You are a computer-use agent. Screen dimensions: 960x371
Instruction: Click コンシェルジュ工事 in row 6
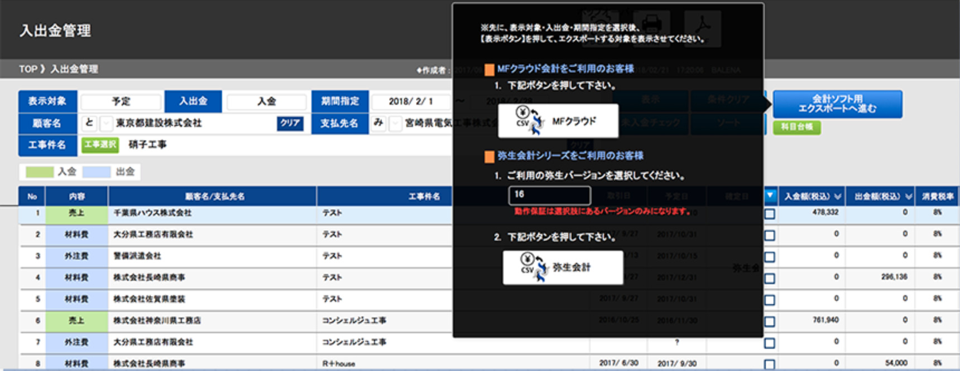[x=354, y=321]
